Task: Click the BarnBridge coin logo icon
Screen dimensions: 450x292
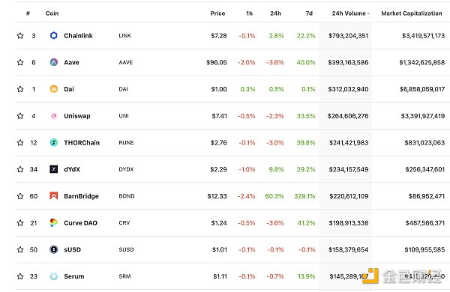Action: (54, 196)
